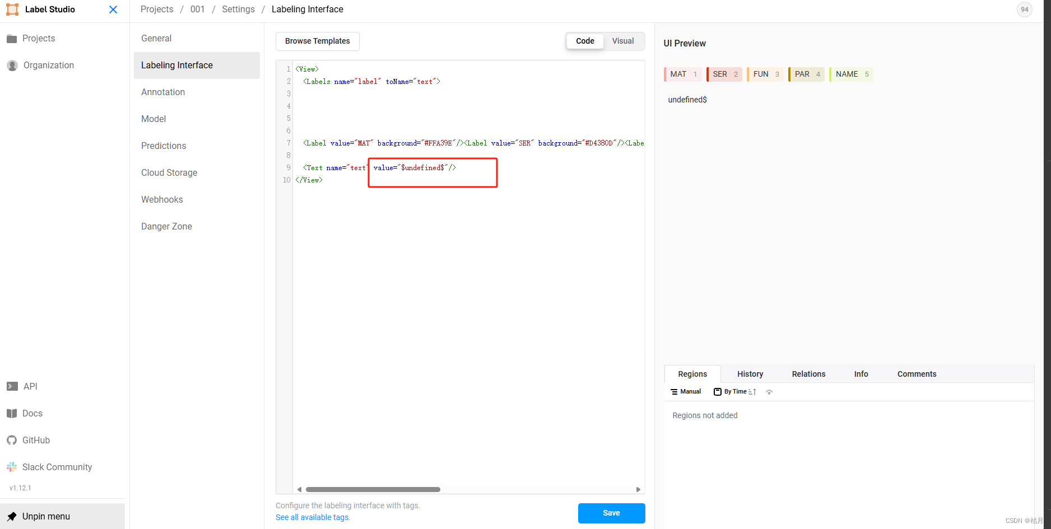This screenshot has height=529, width=1051.
Task: Open Organization via person icon
Action: click(x=12, y=65)
